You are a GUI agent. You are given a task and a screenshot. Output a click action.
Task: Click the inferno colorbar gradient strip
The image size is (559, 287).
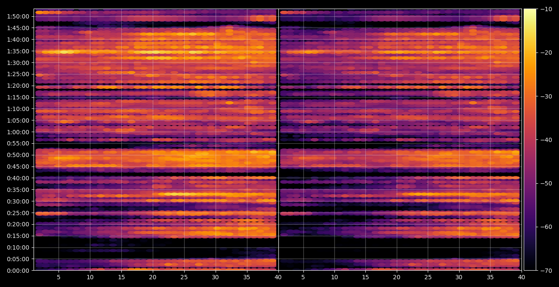(530, 139)
